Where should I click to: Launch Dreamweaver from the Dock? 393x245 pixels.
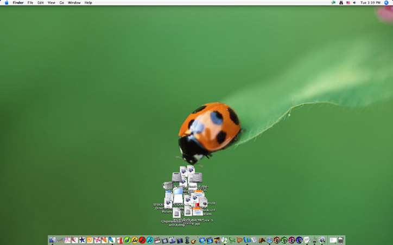[x=128, y=240]
